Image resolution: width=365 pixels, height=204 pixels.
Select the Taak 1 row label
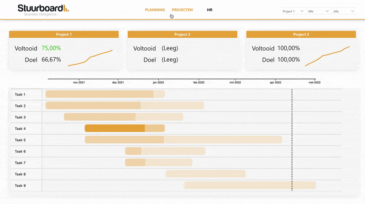click(x=20, y=94)
